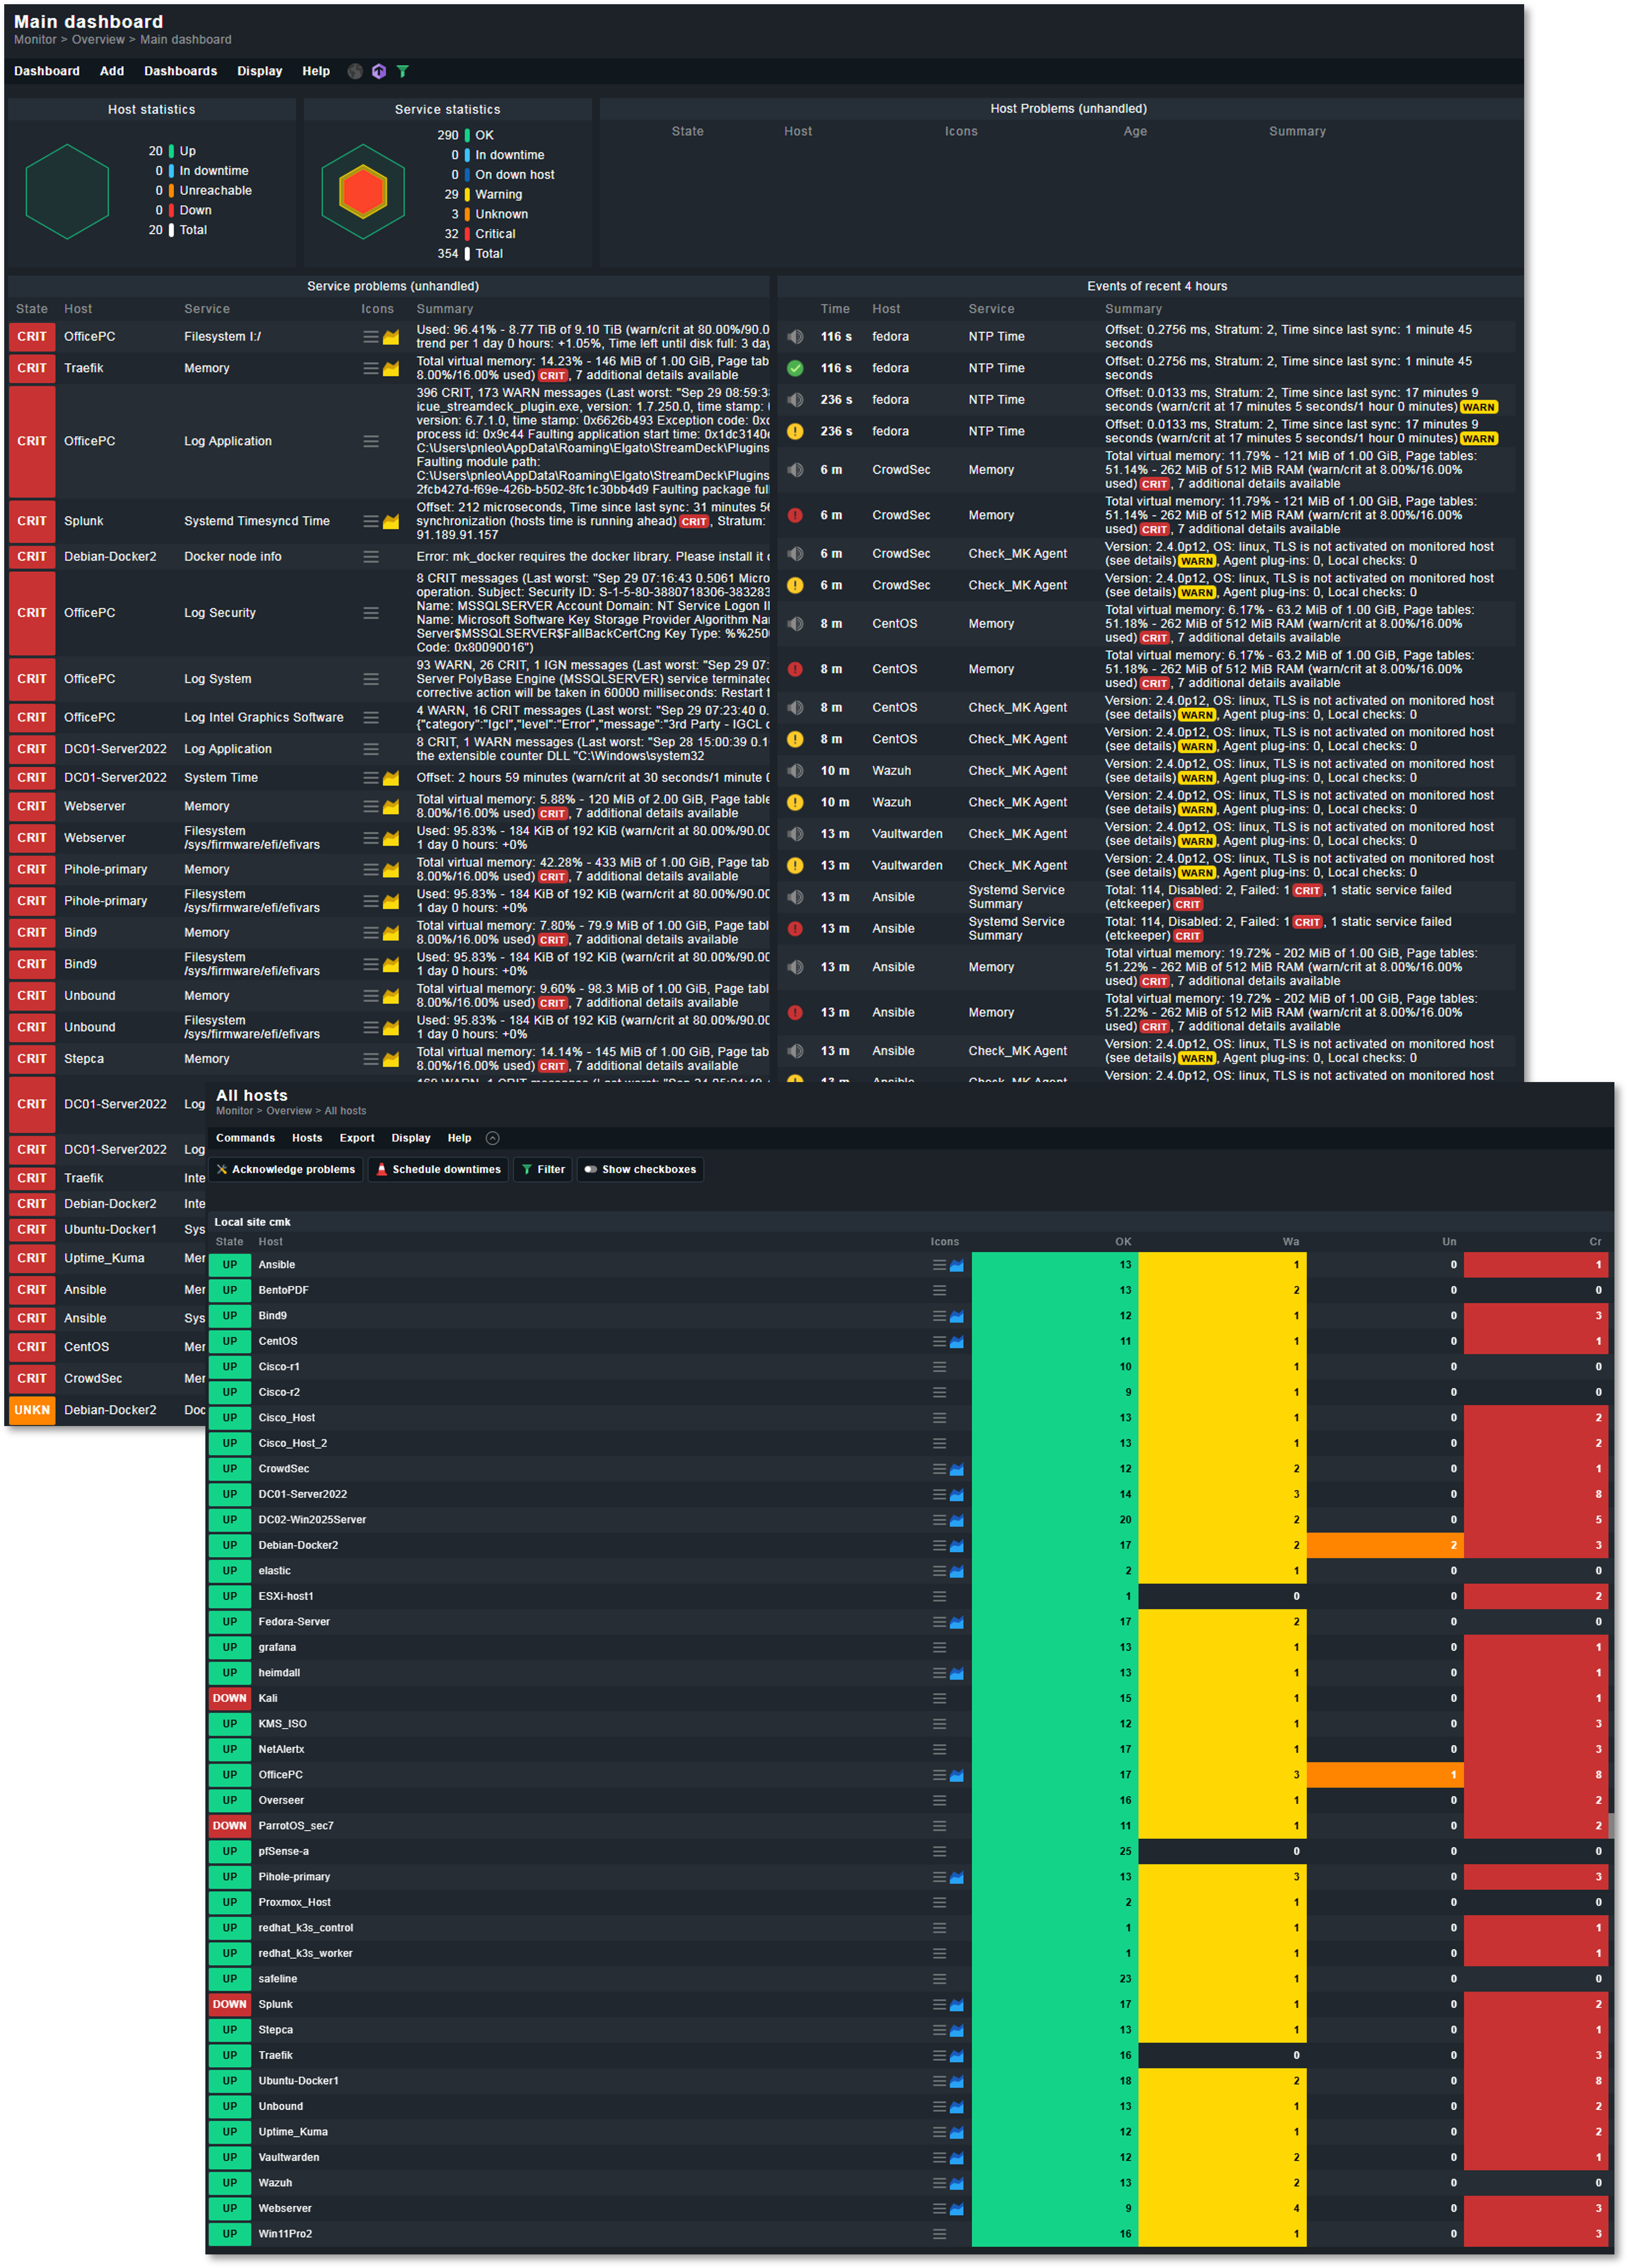The image size is (1628, 2268).
Task: Open the green filter icon in dashboard toolbar
Action: coord(403,71)
